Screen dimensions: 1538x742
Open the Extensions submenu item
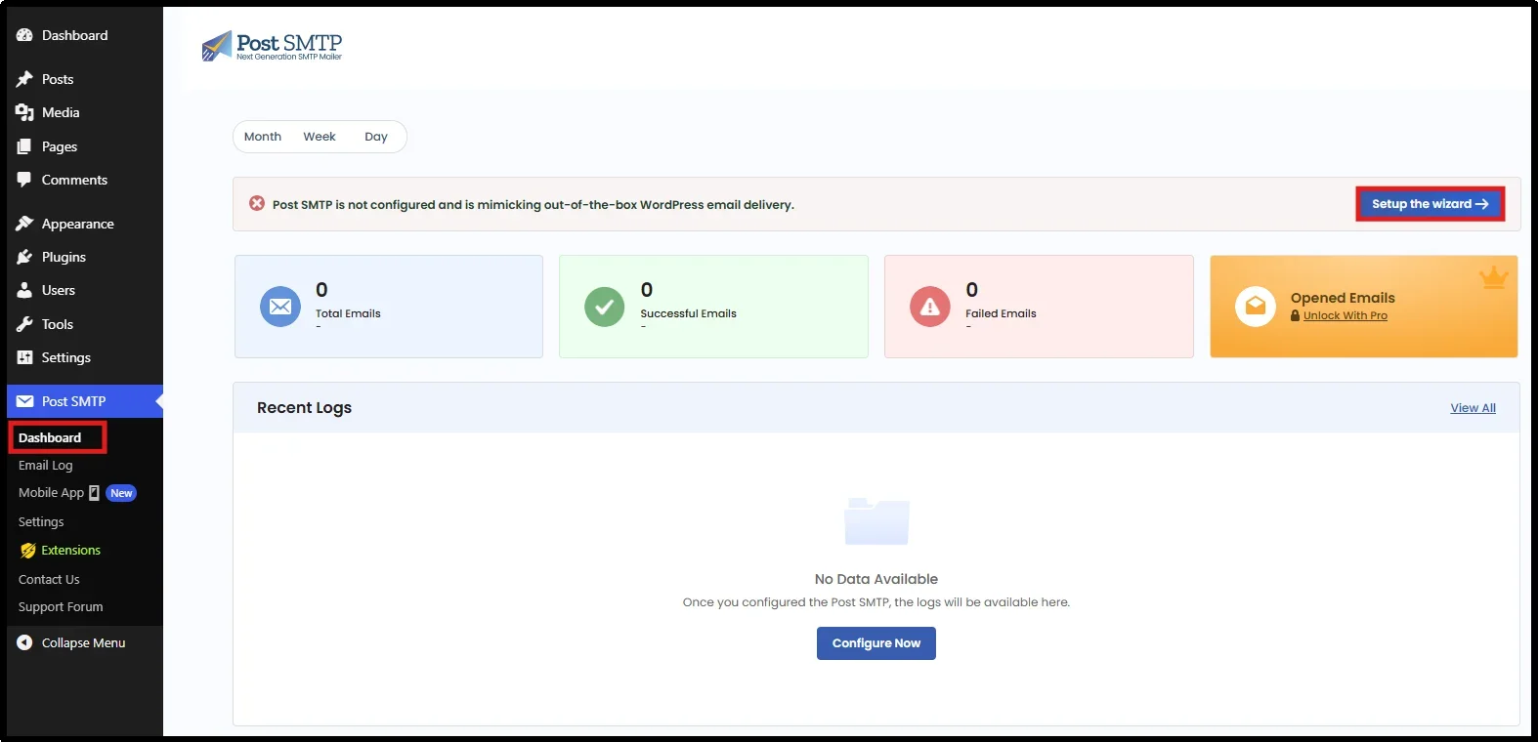pyautogui.click(x=71, y=551)
